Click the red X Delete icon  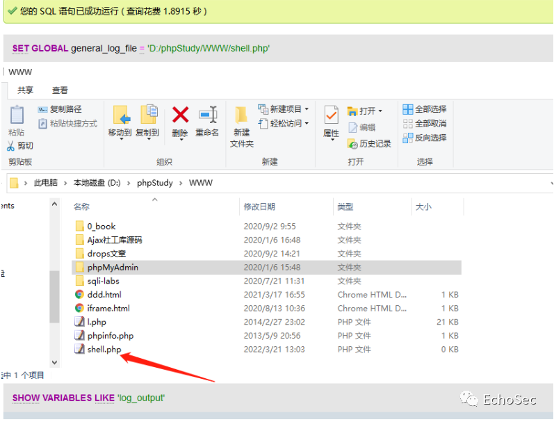tap(180, 115)
